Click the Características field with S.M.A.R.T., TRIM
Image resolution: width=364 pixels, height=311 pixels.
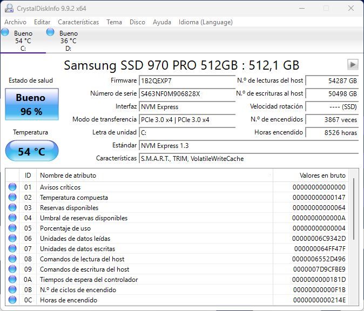click(x=249, y=159)
